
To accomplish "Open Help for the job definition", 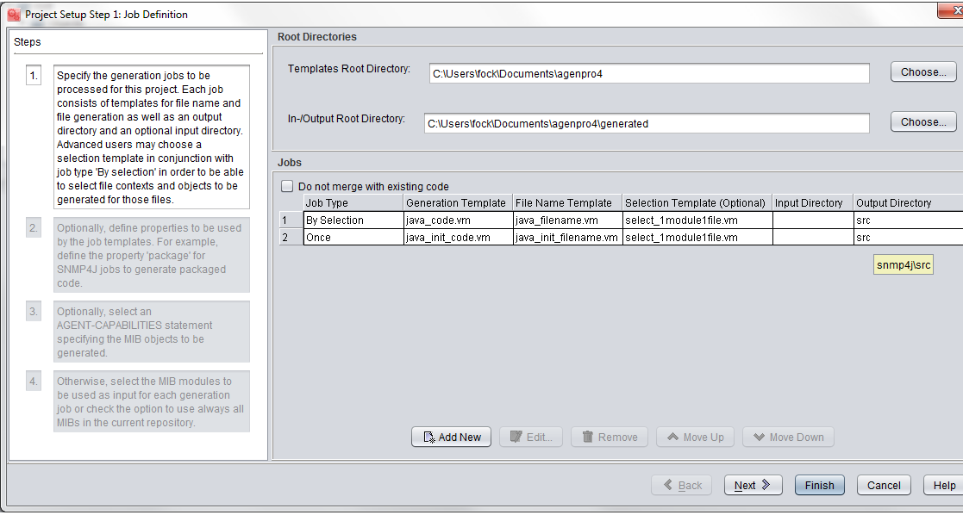I will (944, 485).
